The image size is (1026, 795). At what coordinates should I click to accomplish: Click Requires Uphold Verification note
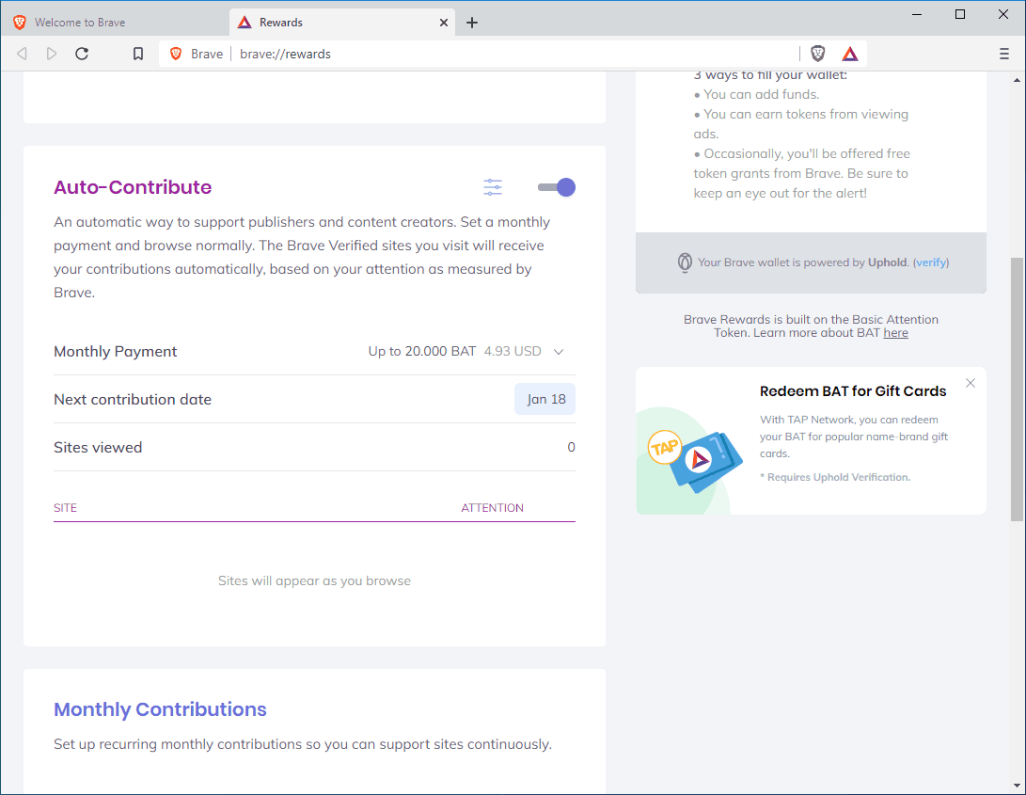click(x=835, y=477)
